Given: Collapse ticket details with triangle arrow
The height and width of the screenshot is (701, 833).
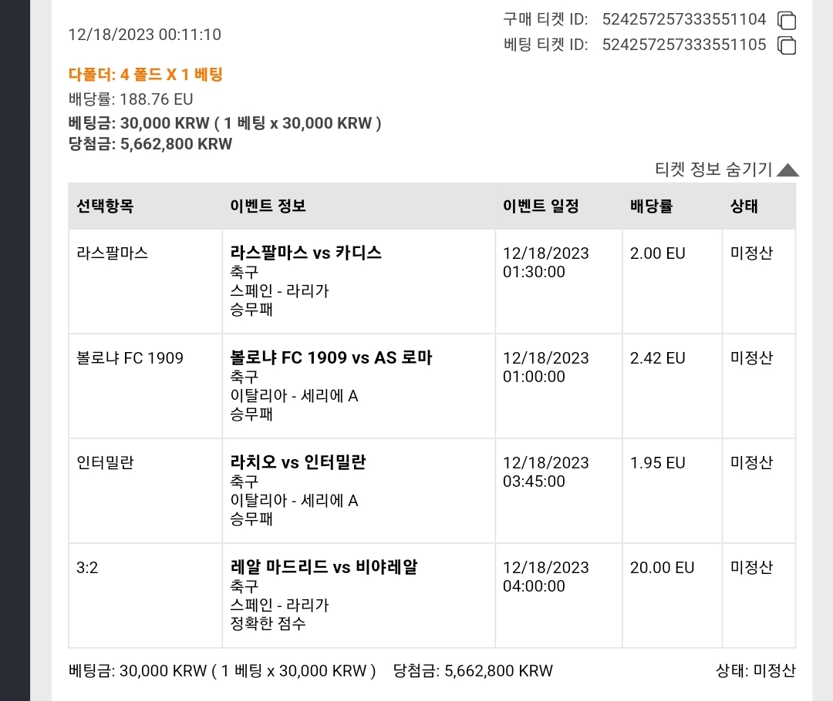Looking at the screenshot, I should point(787,169).
